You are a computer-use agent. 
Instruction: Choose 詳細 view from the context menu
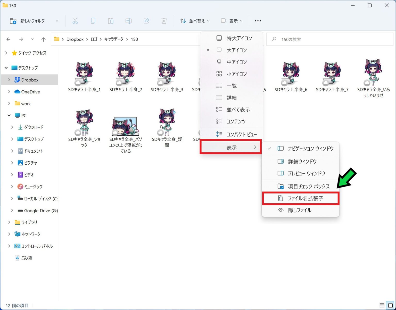coord(232,98)
